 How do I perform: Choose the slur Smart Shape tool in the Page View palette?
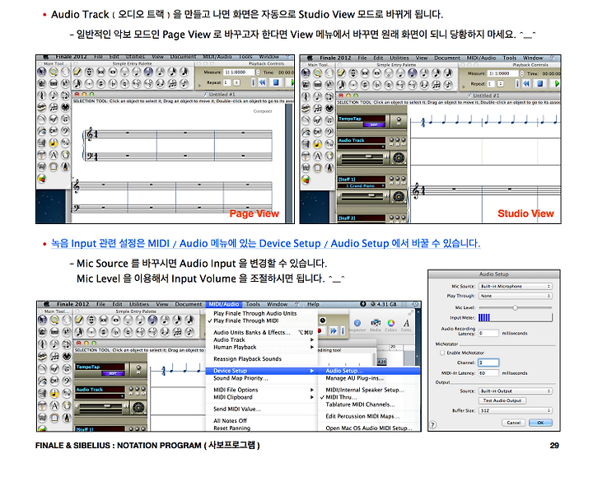point(42,119)
